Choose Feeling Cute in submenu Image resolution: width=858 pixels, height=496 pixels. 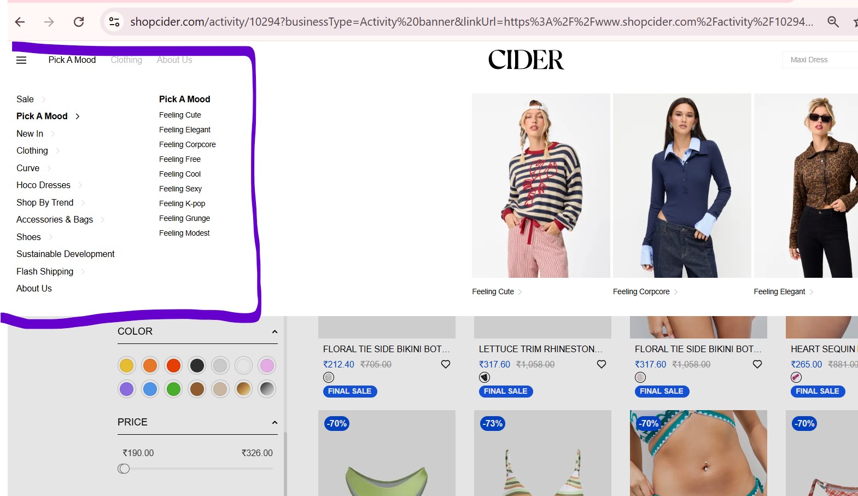click(x=180, y=115)
